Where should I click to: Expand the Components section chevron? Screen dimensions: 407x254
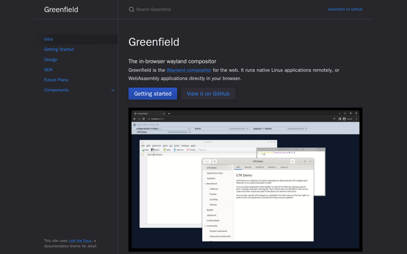click(x=113, y=90)
